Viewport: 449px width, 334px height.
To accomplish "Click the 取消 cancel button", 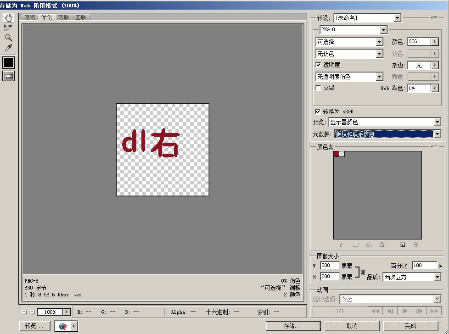I will click(352, 326).
